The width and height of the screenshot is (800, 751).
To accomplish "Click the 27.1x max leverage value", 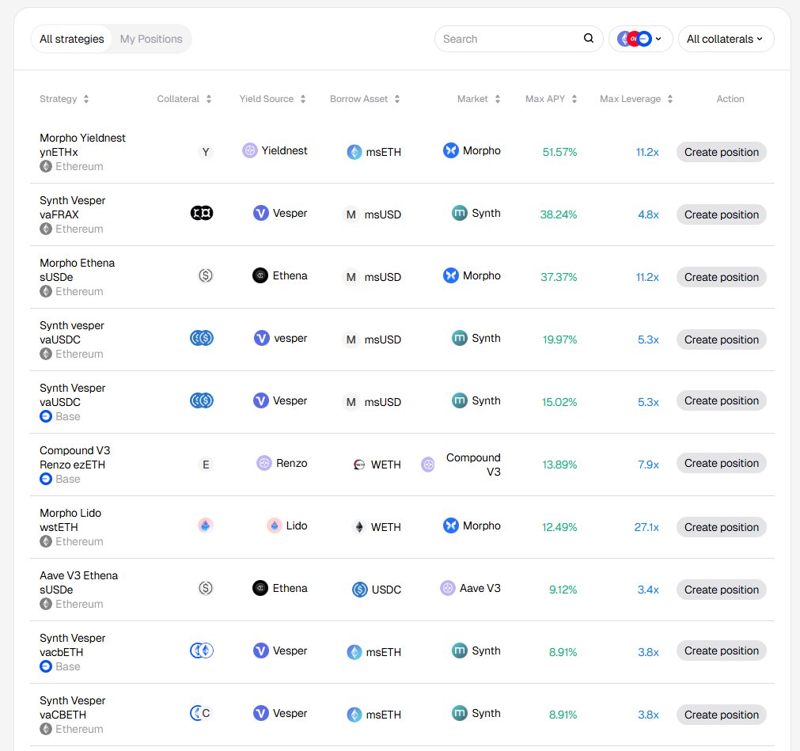I will 646,527.
